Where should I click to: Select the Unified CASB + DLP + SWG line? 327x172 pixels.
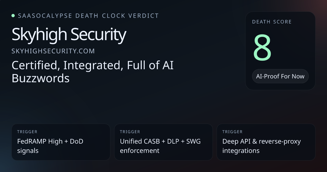(160, 141)
